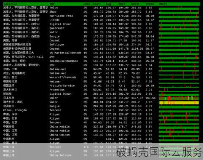This screenshot has width=203, height=160.
Task: Select the Hetzner ISP entry
Action: point(55,82)
